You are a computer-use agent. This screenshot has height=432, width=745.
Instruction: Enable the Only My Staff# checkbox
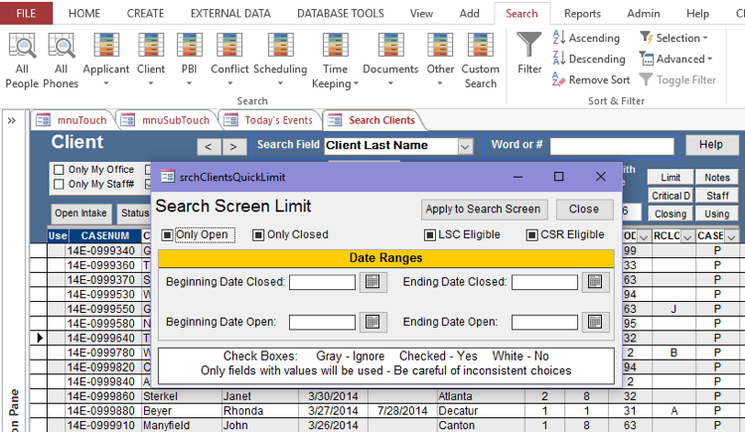tap(59, 184)
